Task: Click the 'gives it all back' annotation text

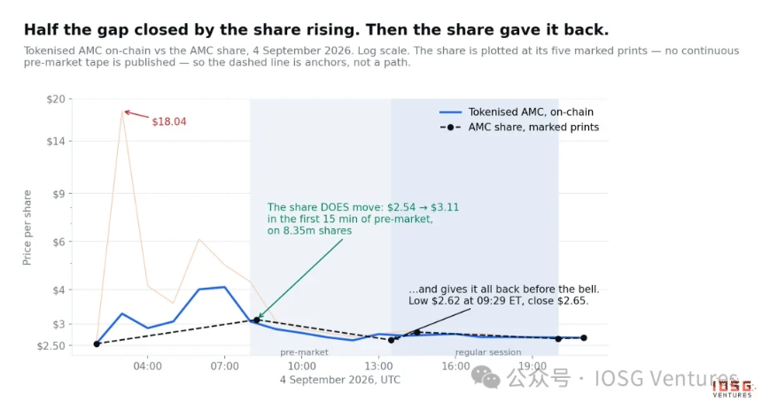Action: (504, 295)
